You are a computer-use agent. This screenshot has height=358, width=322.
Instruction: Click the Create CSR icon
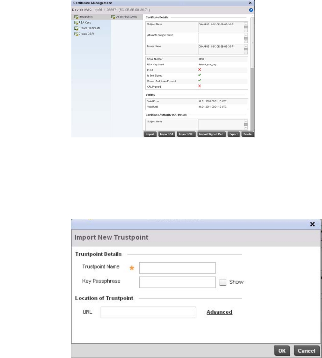pyautogui.click(x=76, y=34)
